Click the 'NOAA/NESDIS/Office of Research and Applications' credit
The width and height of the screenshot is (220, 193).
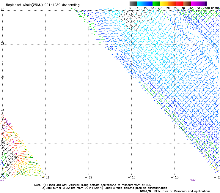(x=175, y=191)
